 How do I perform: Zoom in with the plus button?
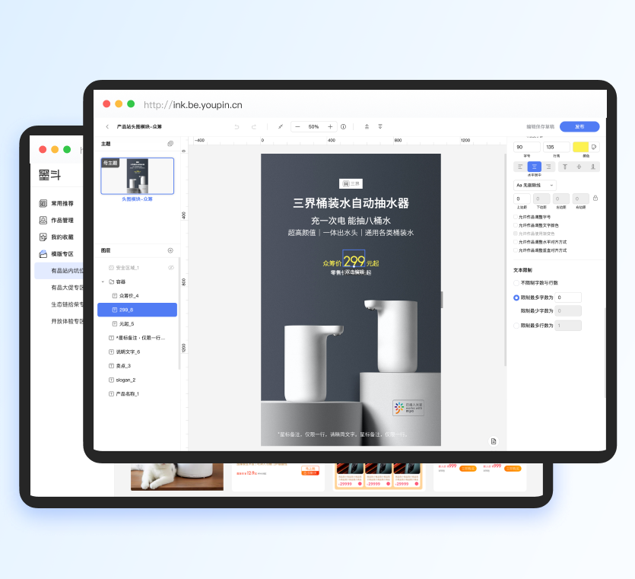pos(330,127)
